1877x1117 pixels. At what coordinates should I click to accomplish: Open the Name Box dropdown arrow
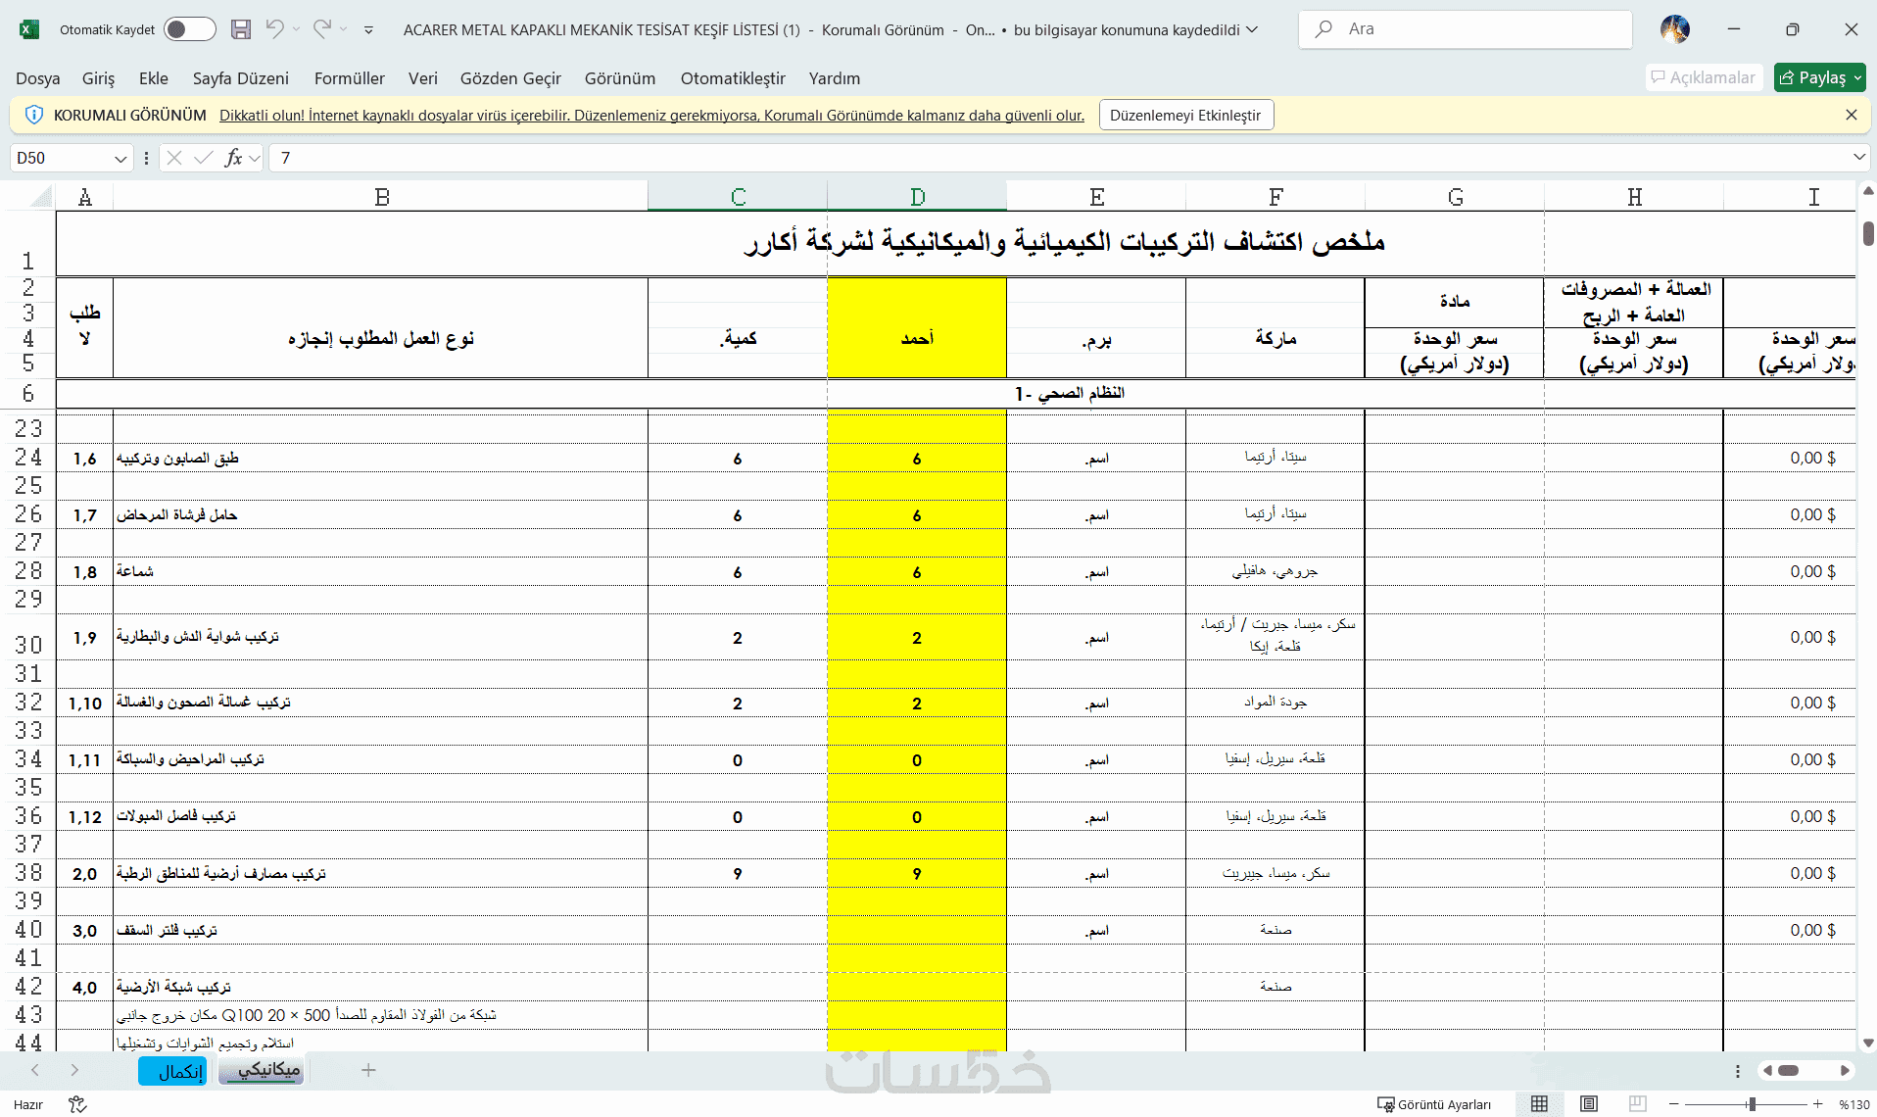(x=120, y=159)
